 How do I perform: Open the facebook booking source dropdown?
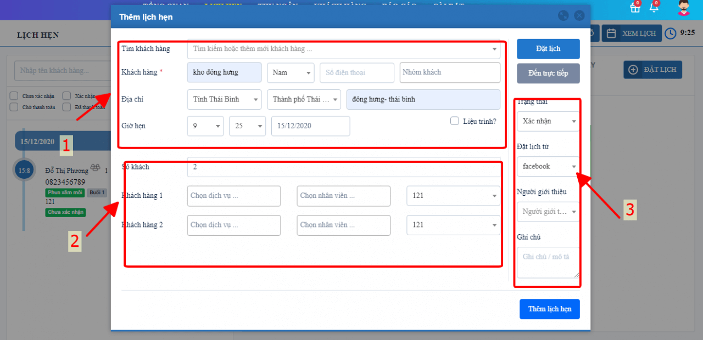548,166
